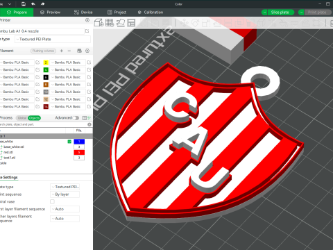Image resolution: width=333 pixels, height=250 pixels.
Task: Remove a filament with minus icon
Action: point(69,51)
